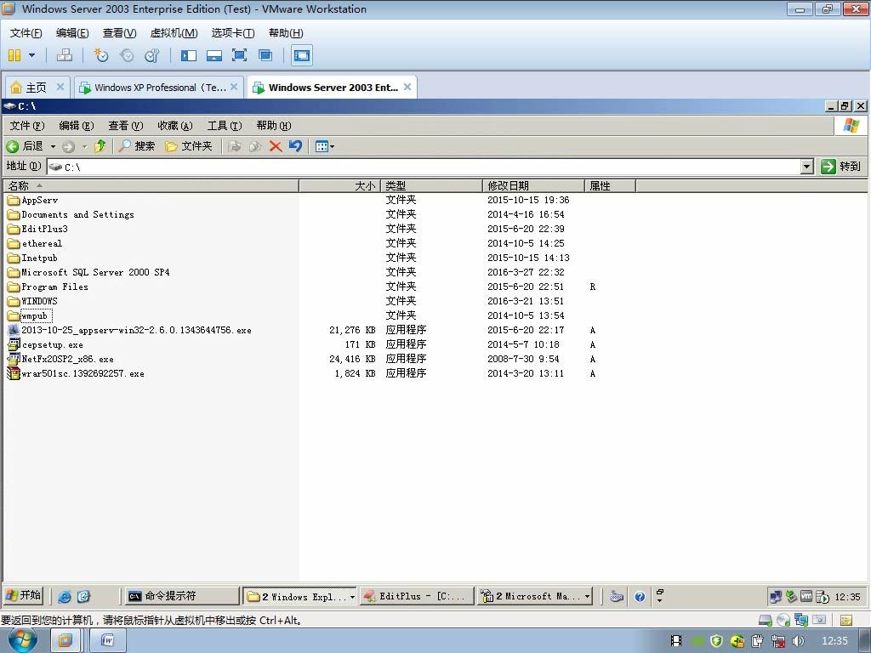Viewport: 871px width, 653px height.
Task: Toggle the 文件夹 folders pane button
Action: coord(189,146)
